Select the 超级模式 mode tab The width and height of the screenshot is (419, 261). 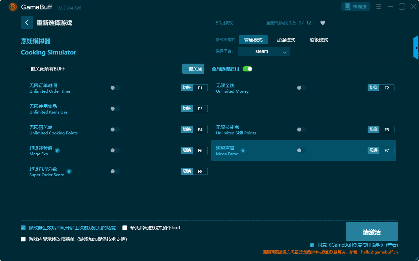pyautogui.click(x=319, y=39)
